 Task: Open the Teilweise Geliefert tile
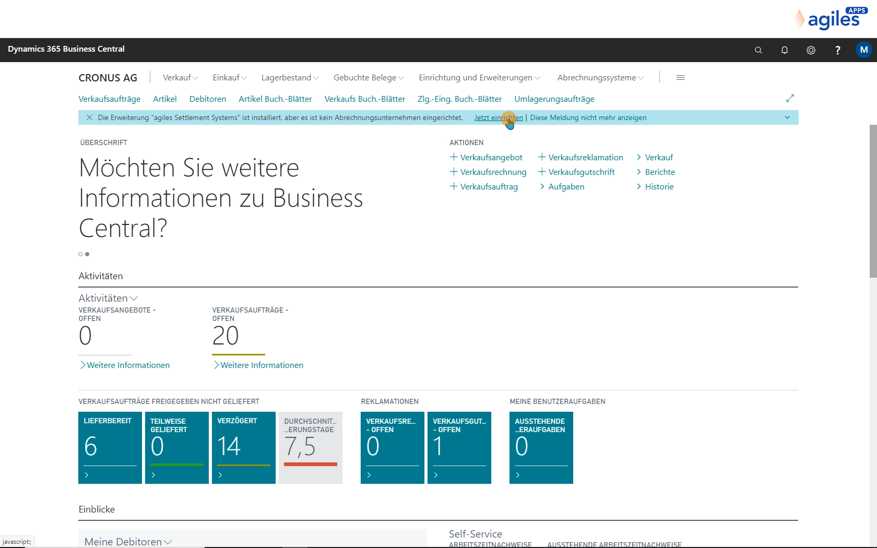[177, 448]
